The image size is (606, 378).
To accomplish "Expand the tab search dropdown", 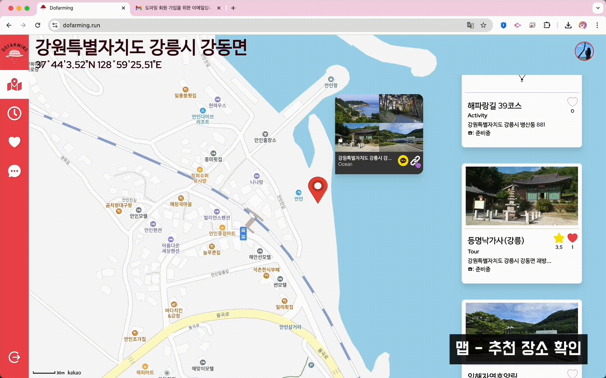I will click(598, 8).
